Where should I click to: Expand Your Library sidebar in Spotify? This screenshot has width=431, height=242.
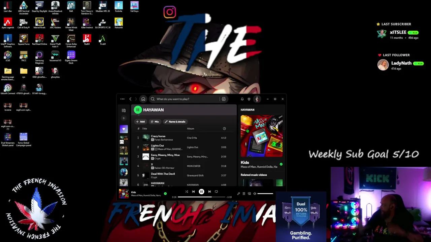click(124, 110)
